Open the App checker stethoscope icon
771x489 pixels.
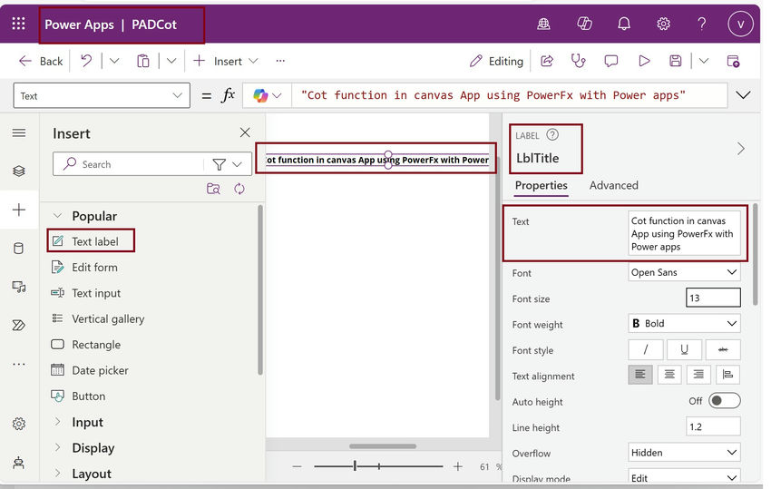coord(579,61)
